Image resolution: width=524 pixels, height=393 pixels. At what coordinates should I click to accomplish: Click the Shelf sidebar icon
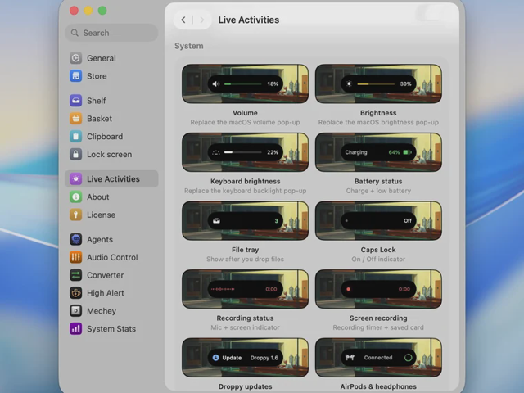tap(76, 101)
